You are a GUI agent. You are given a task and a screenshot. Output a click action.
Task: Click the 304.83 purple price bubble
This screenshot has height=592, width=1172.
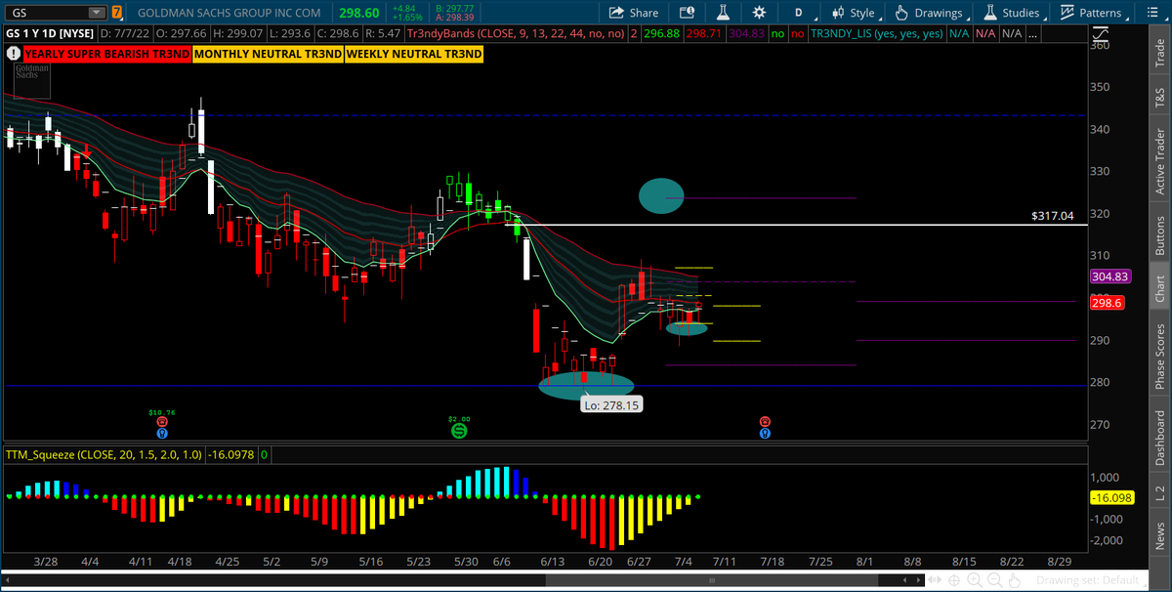1110,276
